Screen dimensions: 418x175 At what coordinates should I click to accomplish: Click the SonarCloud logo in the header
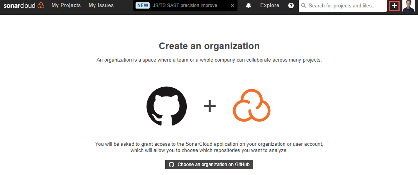pos(24,5)
